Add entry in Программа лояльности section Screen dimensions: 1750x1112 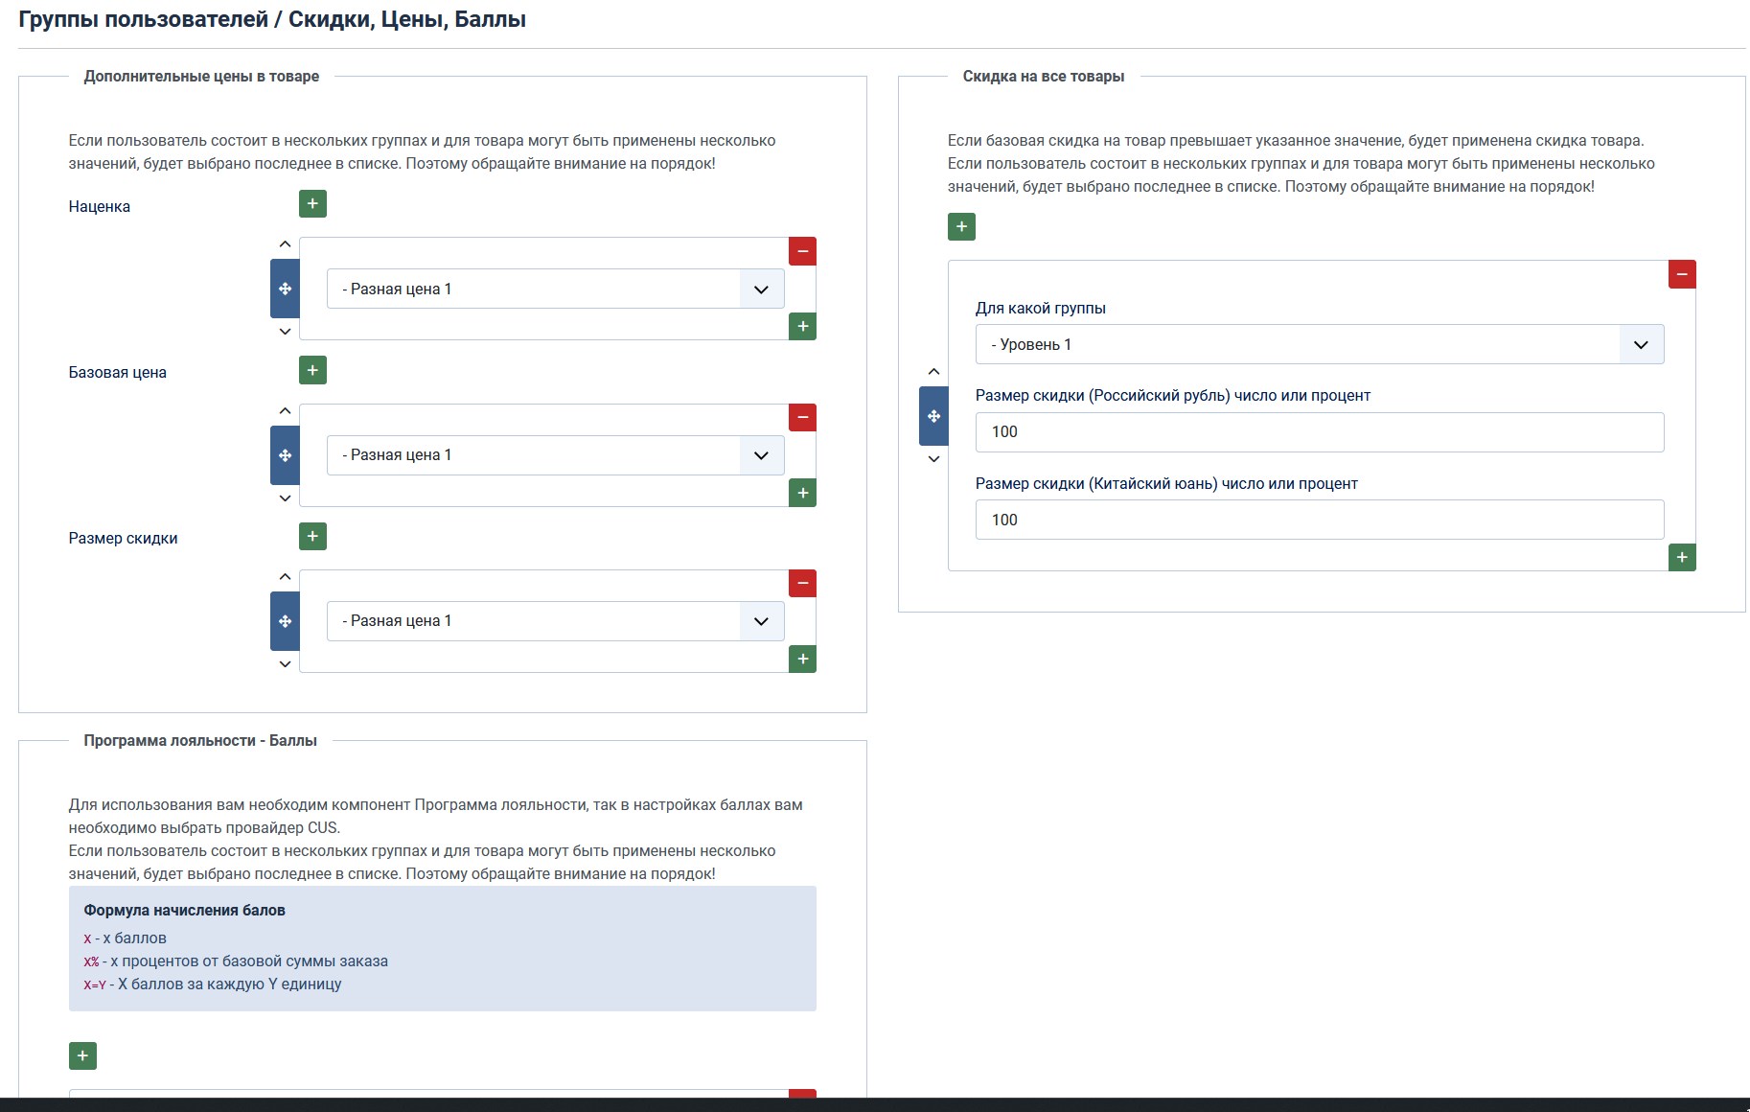pos(82,1055)
